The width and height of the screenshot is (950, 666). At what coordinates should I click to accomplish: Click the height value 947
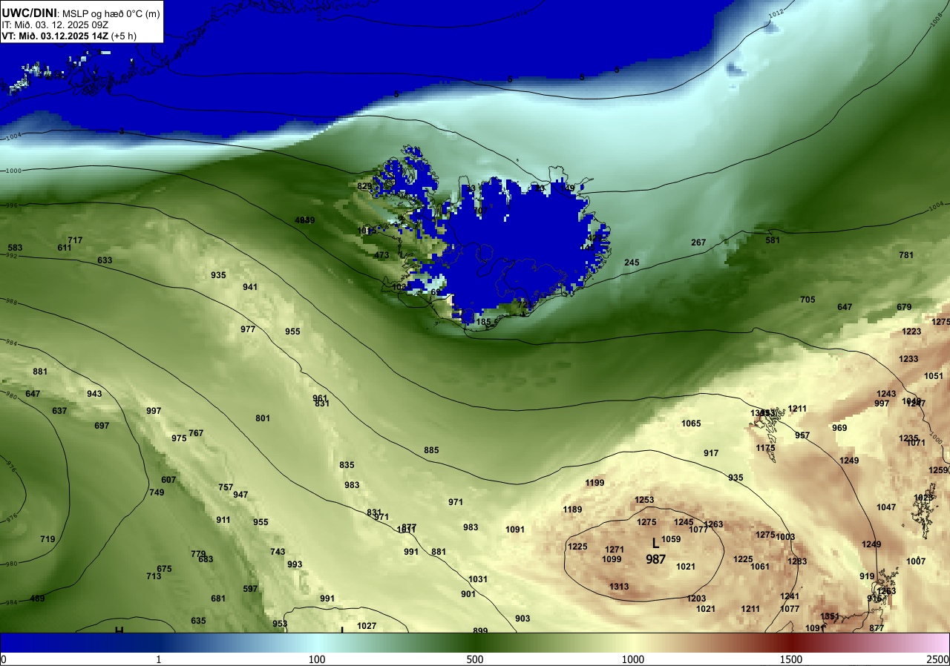(x=240, y=495)
